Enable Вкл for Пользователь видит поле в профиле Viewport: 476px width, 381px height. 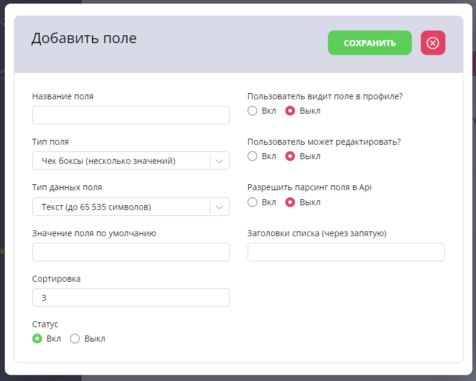pos(252,111)
